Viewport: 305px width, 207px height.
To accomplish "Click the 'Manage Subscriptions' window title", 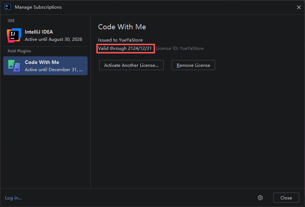I will point(38,7).
